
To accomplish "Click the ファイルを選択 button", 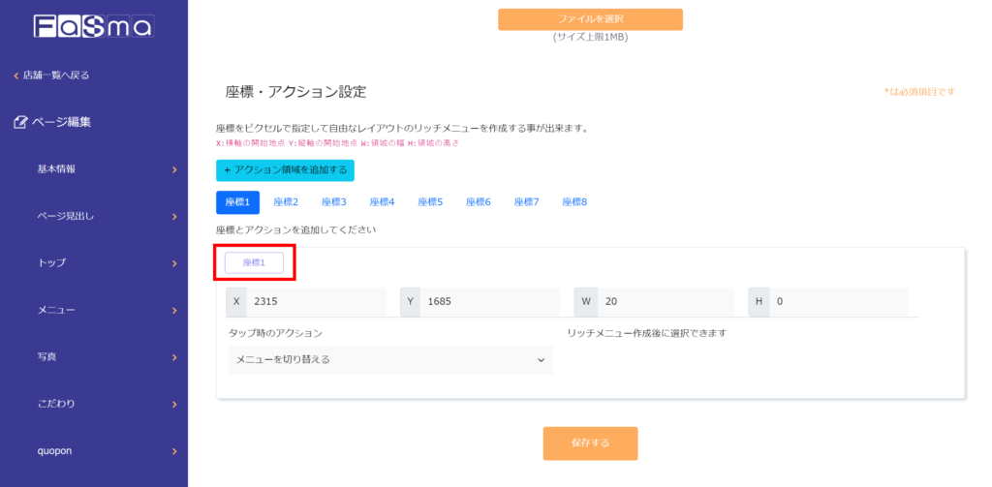I will [590, 19].
